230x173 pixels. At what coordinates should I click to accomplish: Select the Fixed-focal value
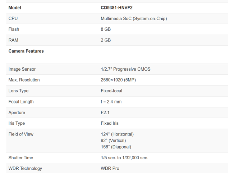pos(112,91)
